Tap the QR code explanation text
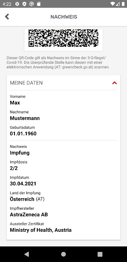 tap(58, 63)
